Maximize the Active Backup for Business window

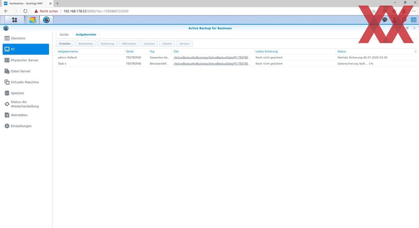[407, 28]
